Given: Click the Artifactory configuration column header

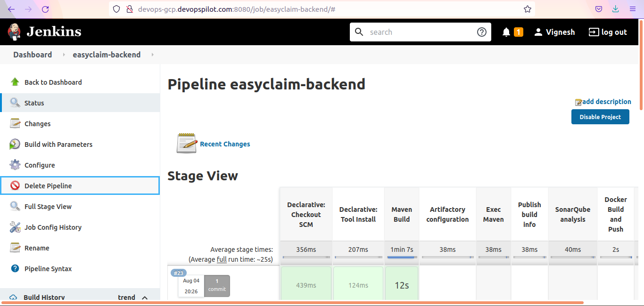Looking at the screenshot, I should [x=447, y=215].
